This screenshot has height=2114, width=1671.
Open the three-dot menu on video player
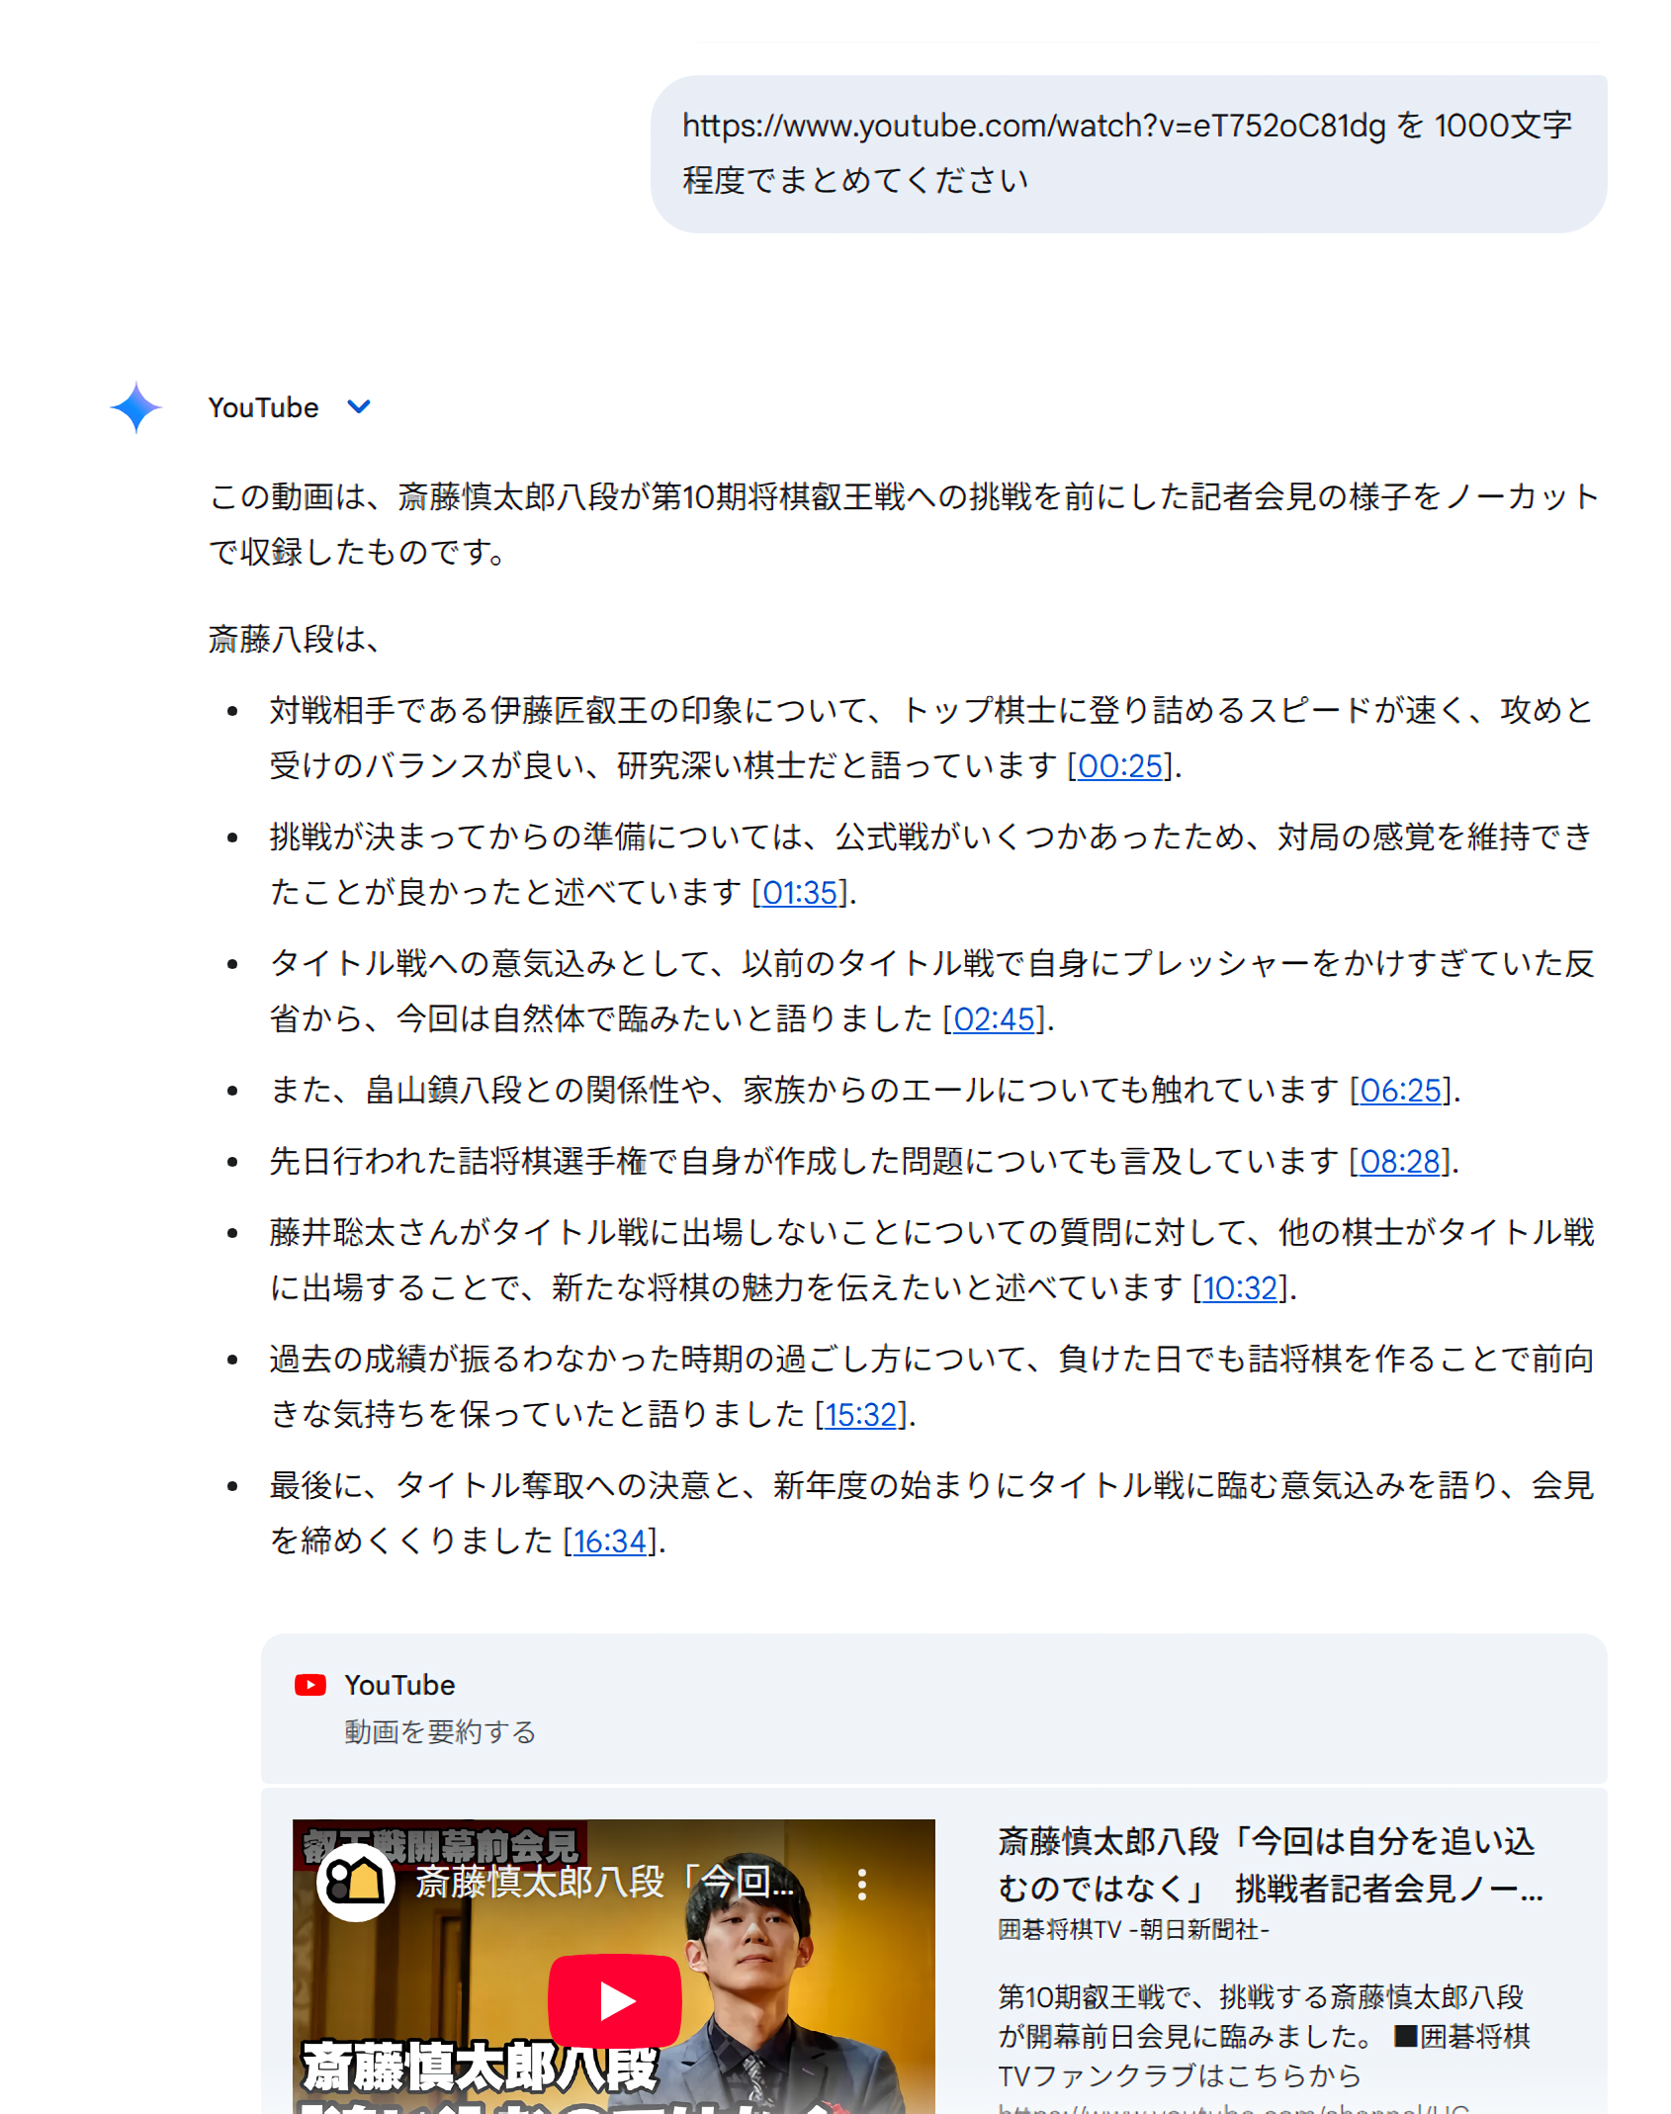[x=861, y=1884]
